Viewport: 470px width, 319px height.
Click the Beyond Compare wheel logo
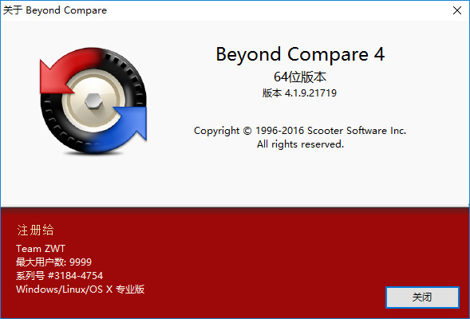93,100
